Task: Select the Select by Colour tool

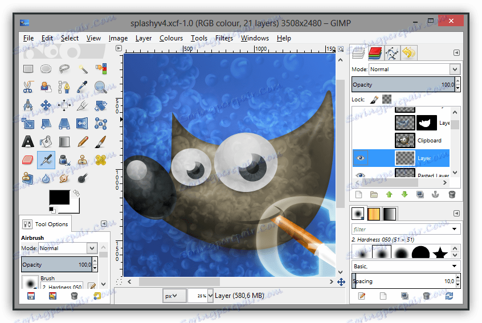Action: (x=101, y=68)
